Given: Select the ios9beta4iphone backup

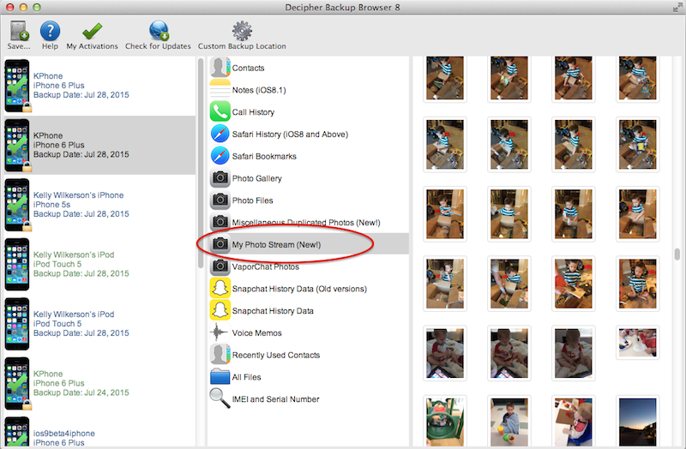Looking at the screenshot, I should 99,432.
